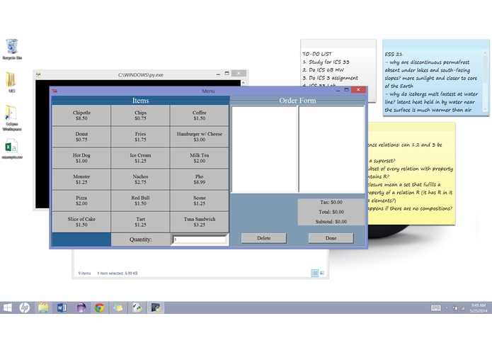This screenshot has height=350, width=492.
Task: Select the Pho $8.99 button
Action: click(x=199, y=179)
